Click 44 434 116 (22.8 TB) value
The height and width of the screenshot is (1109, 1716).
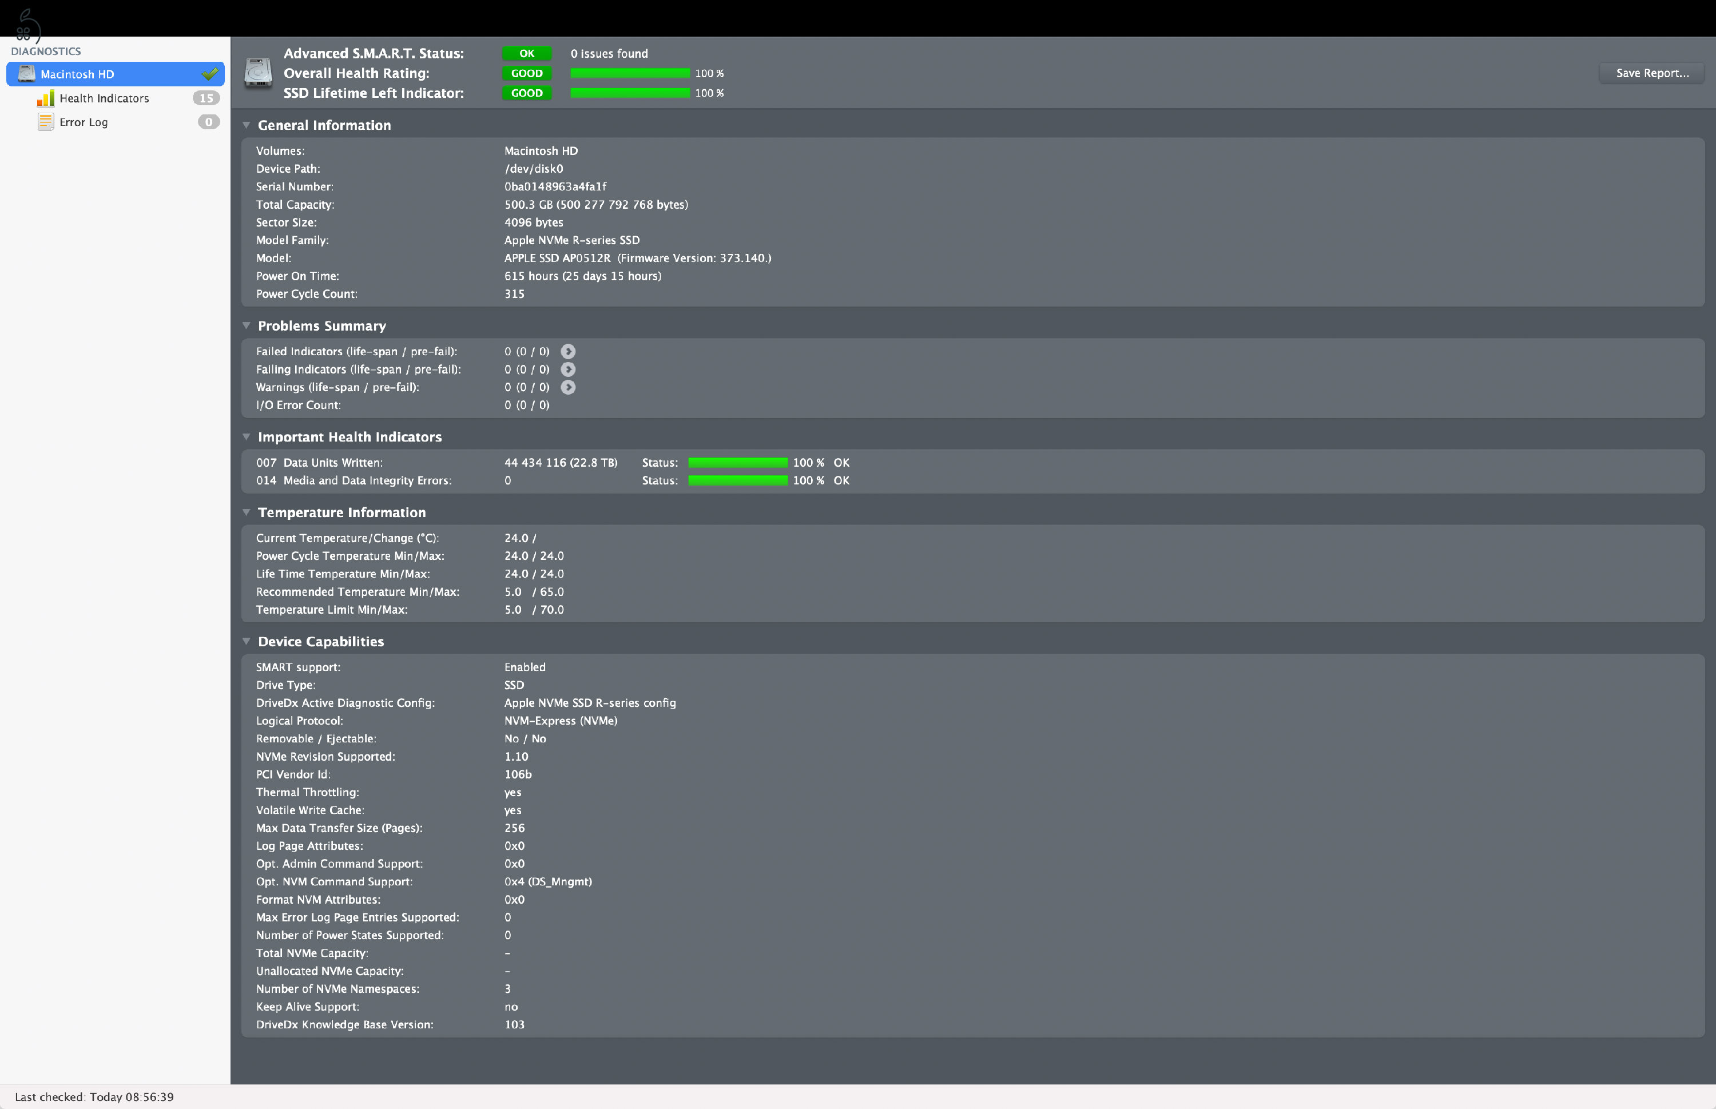(561, 462)
